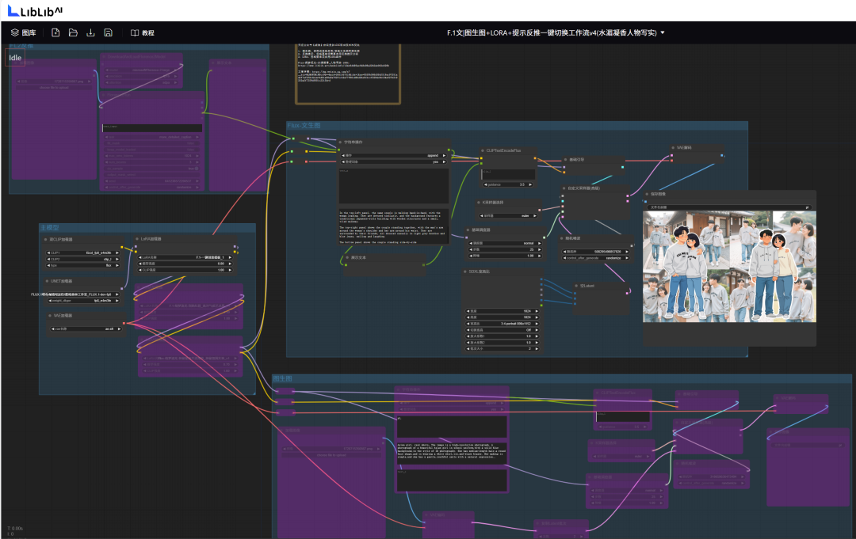Click the 图库 menu label
The width and height of the screenshot is (856, 539).
pos(29,32)
